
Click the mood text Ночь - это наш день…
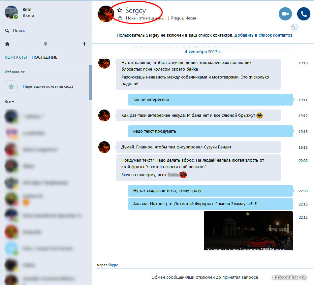coord(146,18)
